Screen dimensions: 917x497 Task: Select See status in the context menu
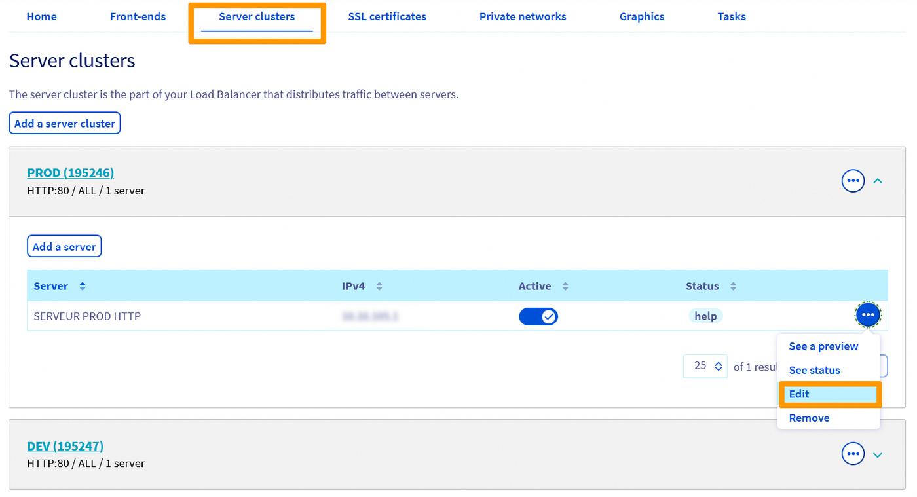coord(814,370)
